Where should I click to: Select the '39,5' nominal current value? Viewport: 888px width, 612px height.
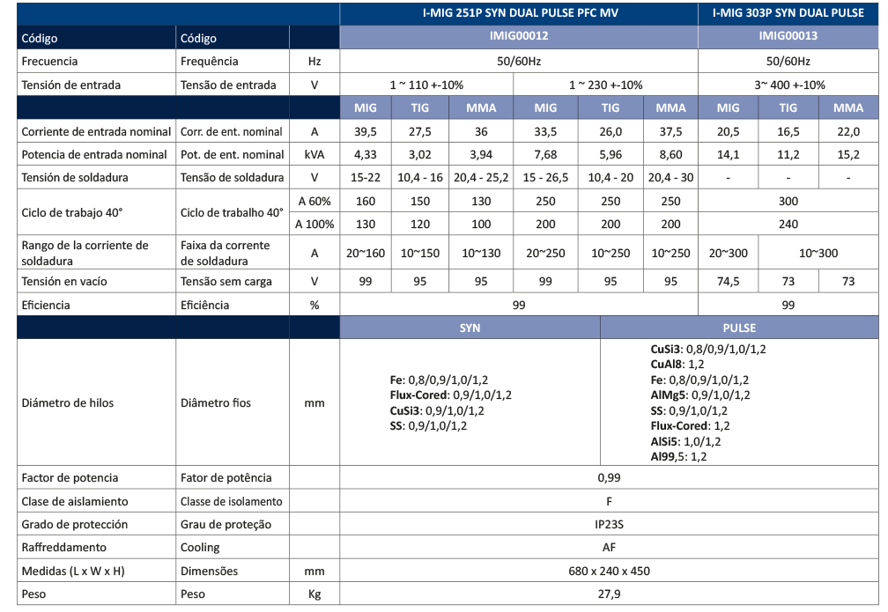(x=366, y=132)
